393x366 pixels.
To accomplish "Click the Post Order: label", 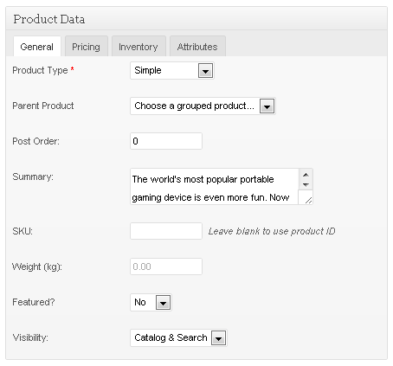I will [x=35, y=141].
